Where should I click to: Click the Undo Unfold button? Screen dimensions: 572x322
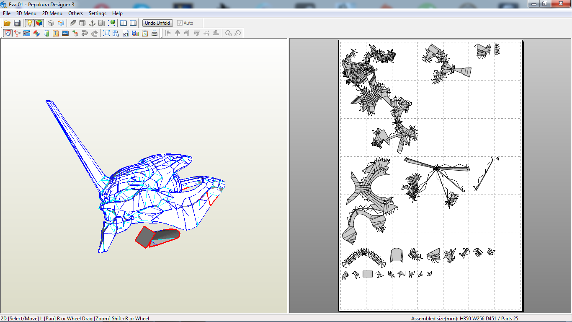click(x=157, y=23)
